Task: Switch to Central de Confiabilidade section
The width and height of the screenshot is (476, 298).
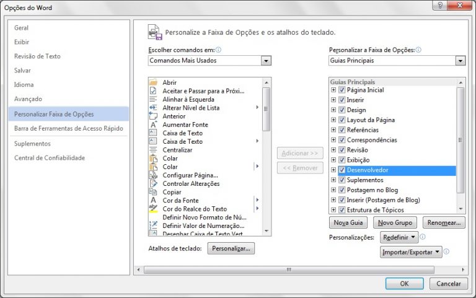Action: tap(50, 158)
